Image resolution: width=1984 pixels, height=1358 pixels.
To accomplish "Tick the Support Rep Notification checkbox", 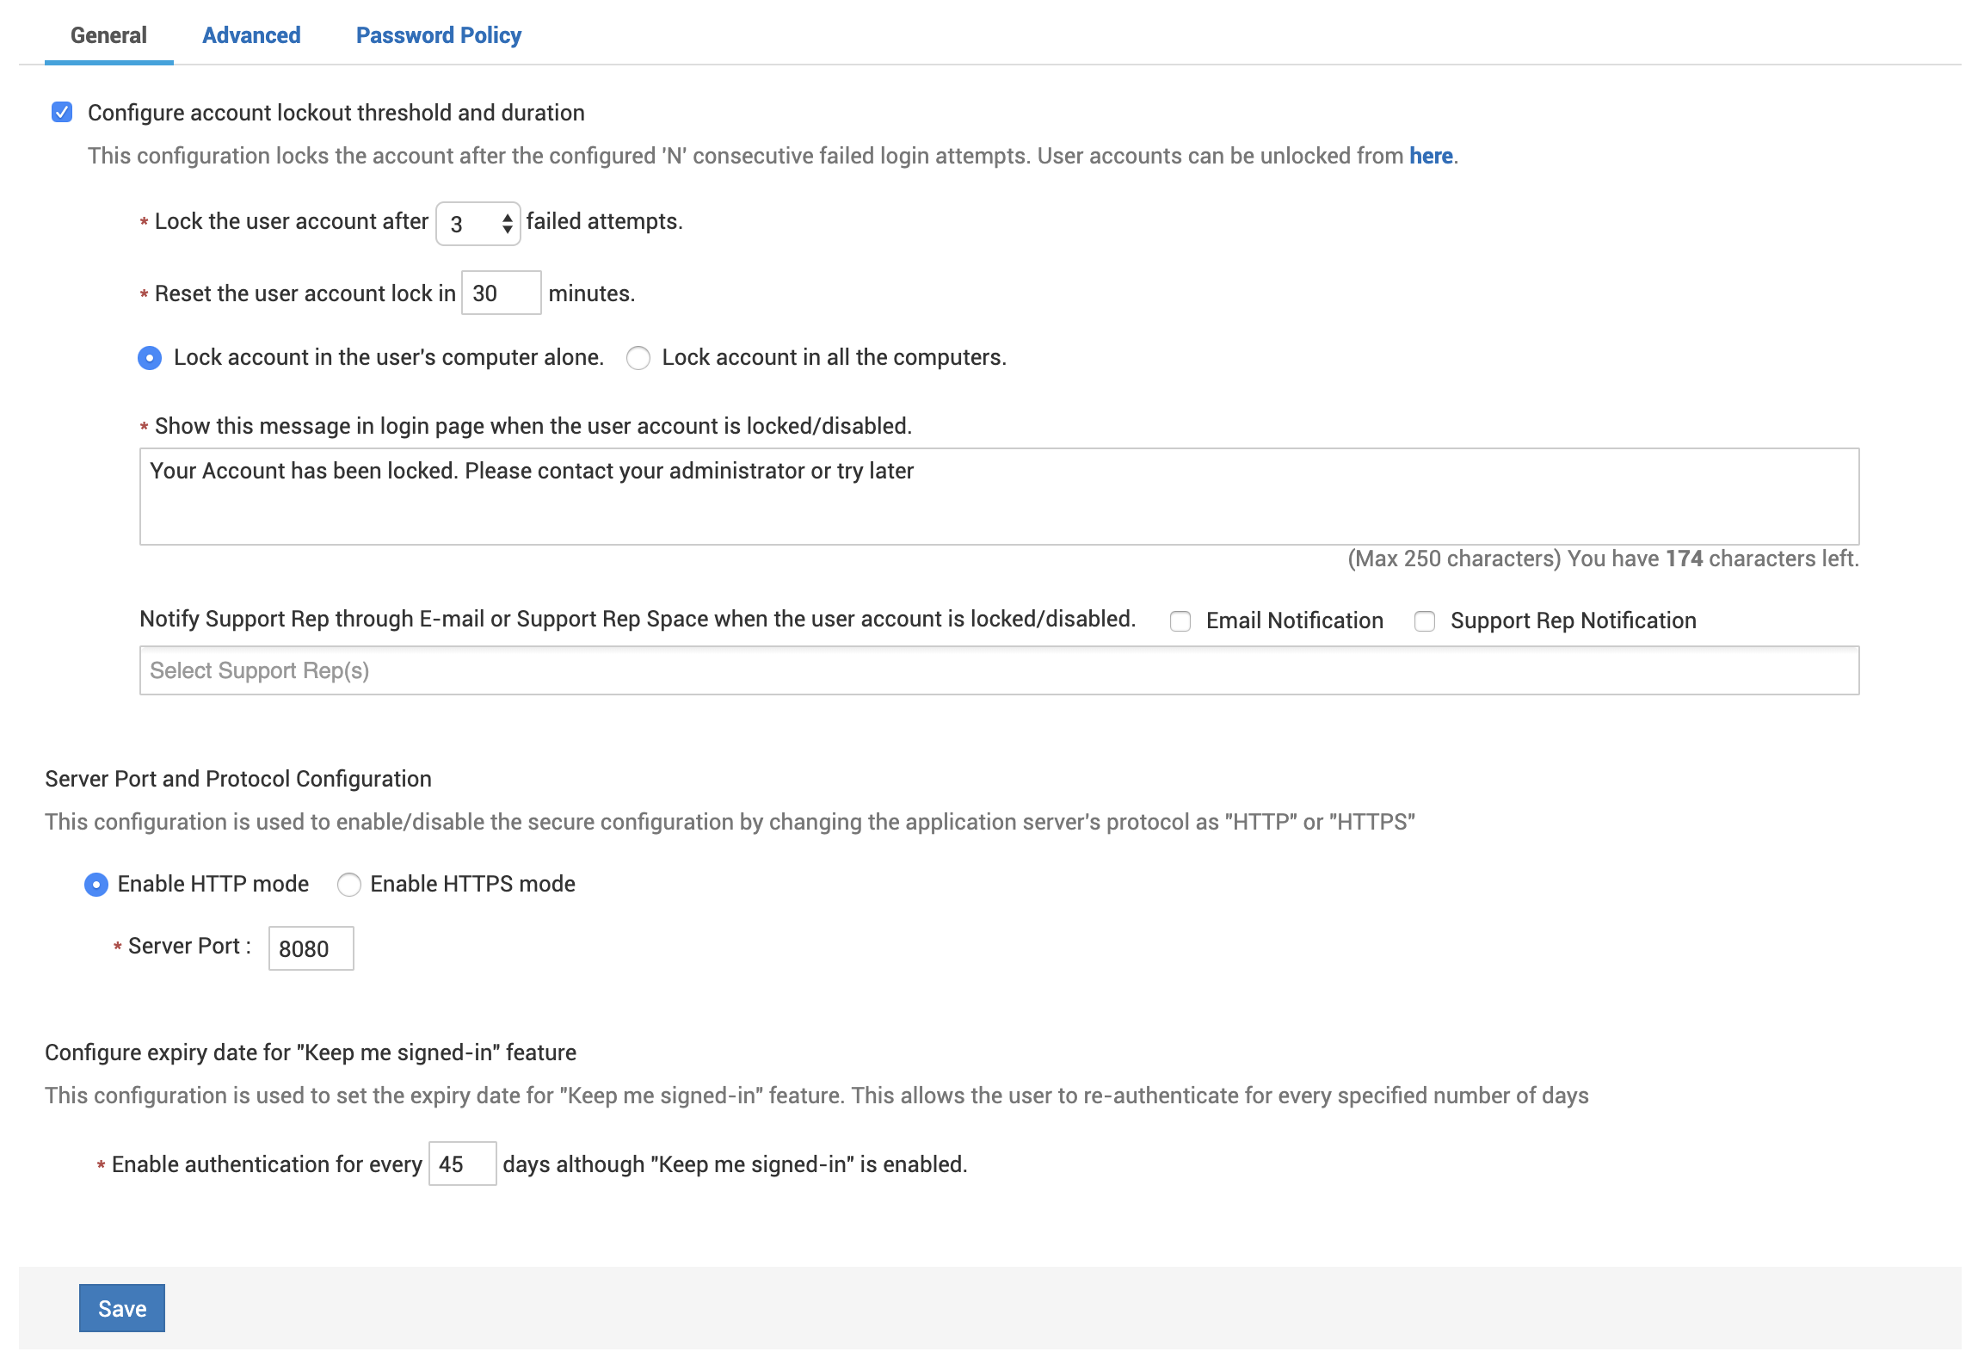I will tap(1425, 621).
